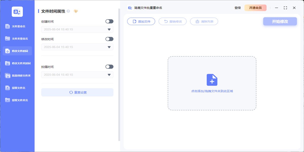304x152 pixels.
Task: Open the 拍摄时间 date dropdown
Action: point(109,74)
